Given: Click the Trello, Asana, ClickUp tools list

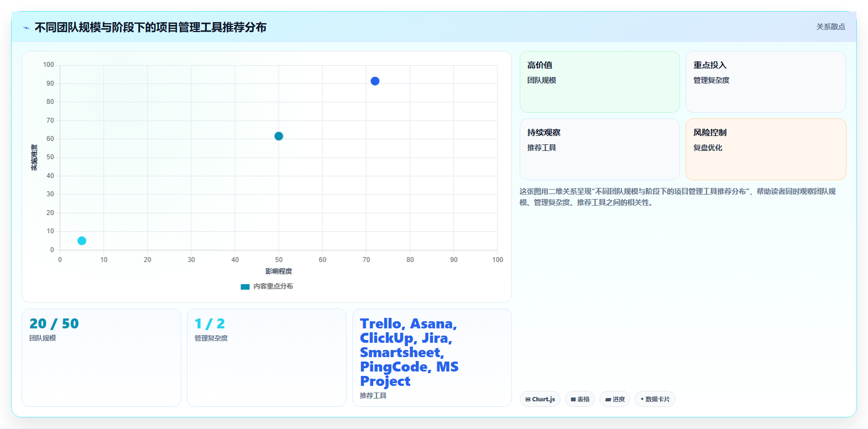Looking at the screenshot, I should pyautogui.click(x=409, y=352).
